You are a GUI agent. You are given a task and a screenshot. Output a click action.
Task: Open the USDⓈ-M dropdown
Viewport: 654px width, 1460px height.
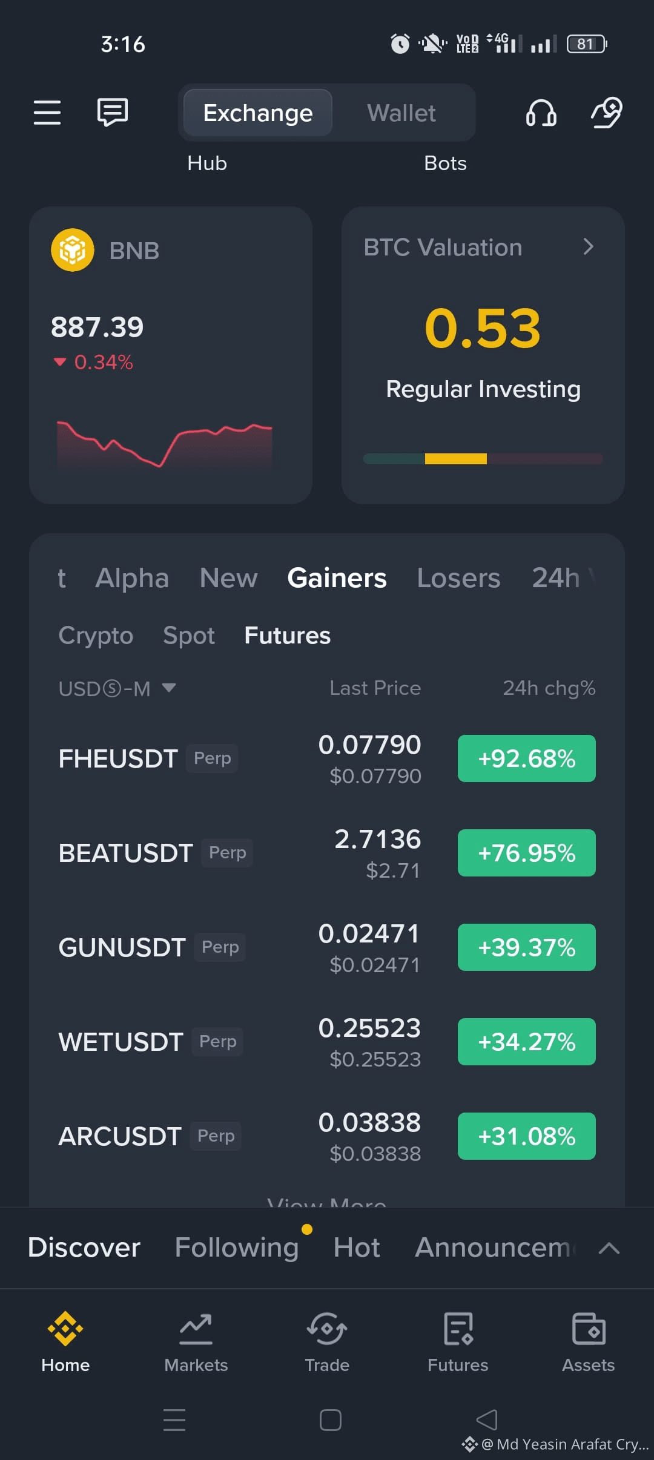coord(117,688)
